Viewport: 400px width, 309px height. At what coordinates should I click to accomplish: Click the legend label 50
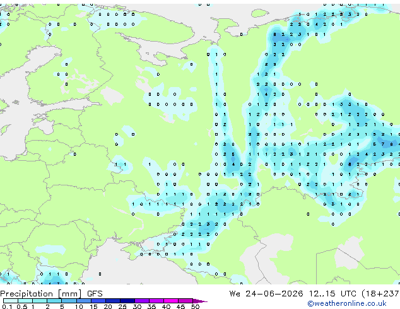(196, 306)
